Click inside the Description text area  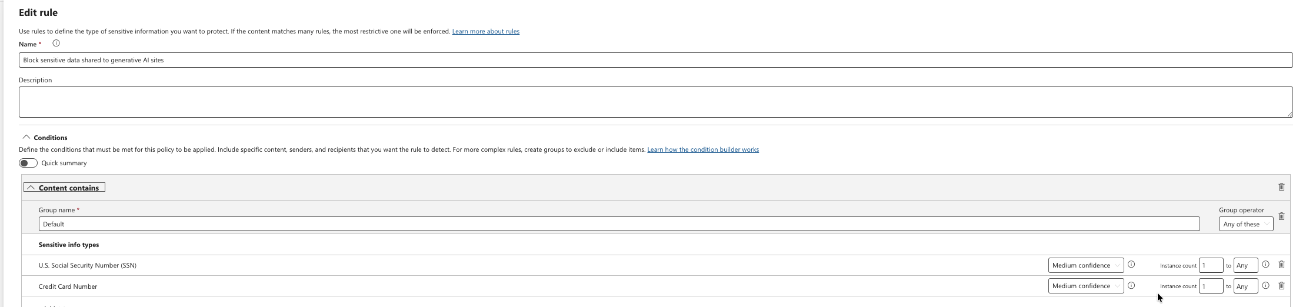[x=655, y=102]
